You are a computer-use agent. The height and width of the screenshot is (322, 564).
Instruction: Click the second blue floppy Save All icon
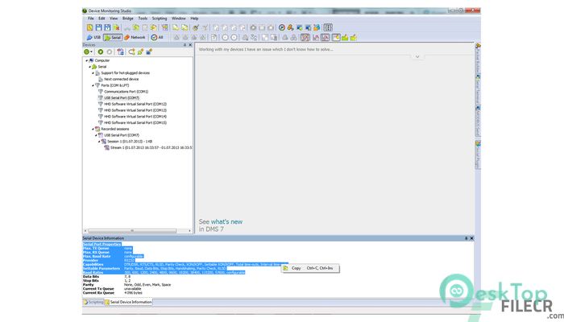tap(107, 27)
